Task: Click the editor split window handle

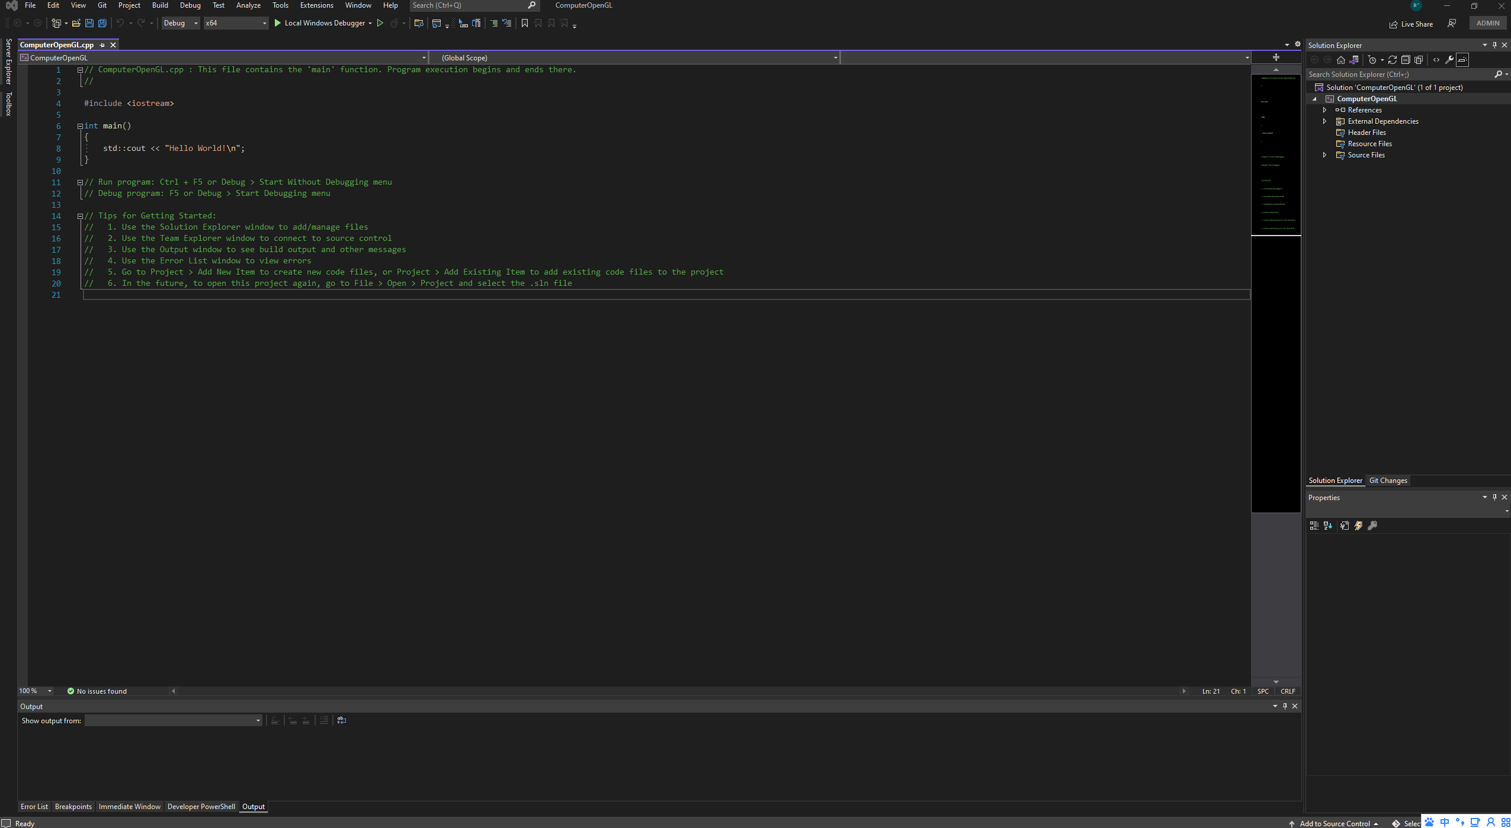Action: pos(1276,57)
